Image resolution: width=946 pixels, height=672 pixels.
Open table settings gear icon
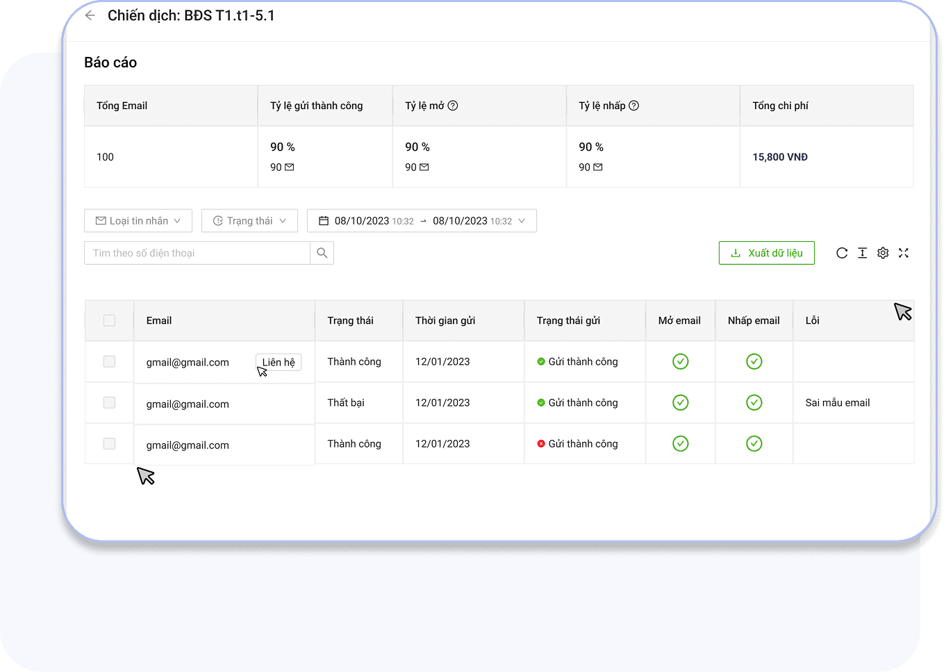click(883, 253)
